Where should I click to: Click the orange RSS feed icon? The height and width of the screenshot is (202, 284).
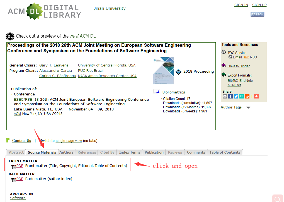click(x=246, y=57)
